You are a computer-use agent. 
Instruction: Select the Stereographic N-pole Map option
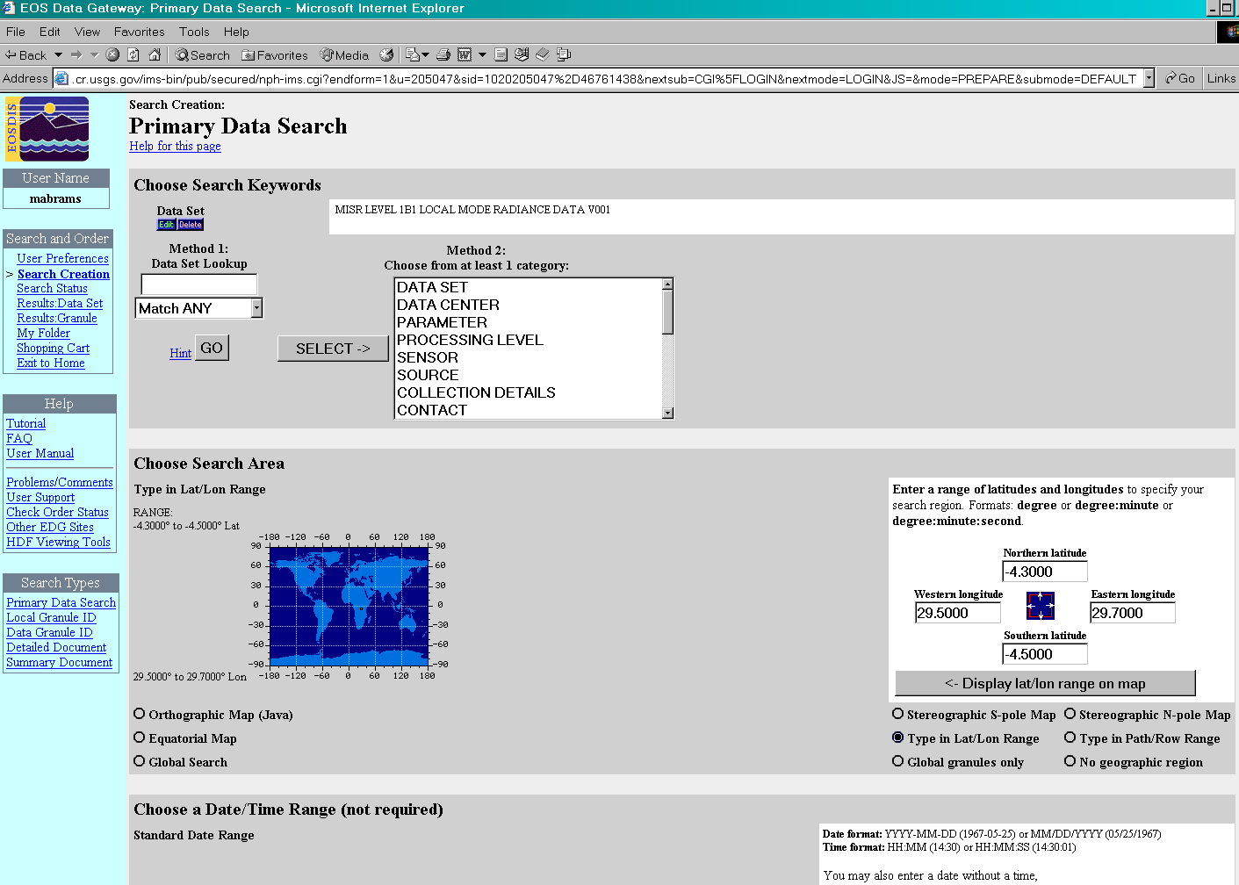1070,714
